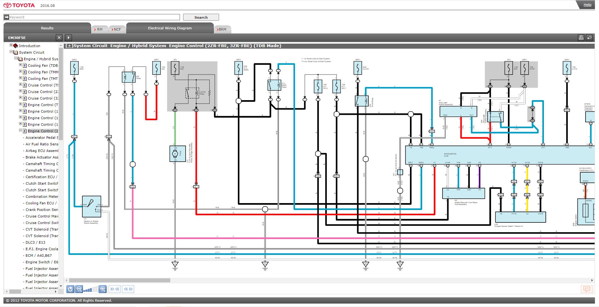The image size is (599, 307).
Task: Click the expand-width arrows button
Action: click(x=128, y=289)
